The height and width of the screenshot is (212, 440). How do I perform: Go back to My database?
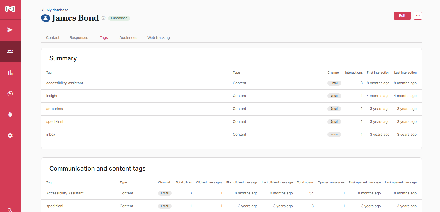(x=55, y=10)
